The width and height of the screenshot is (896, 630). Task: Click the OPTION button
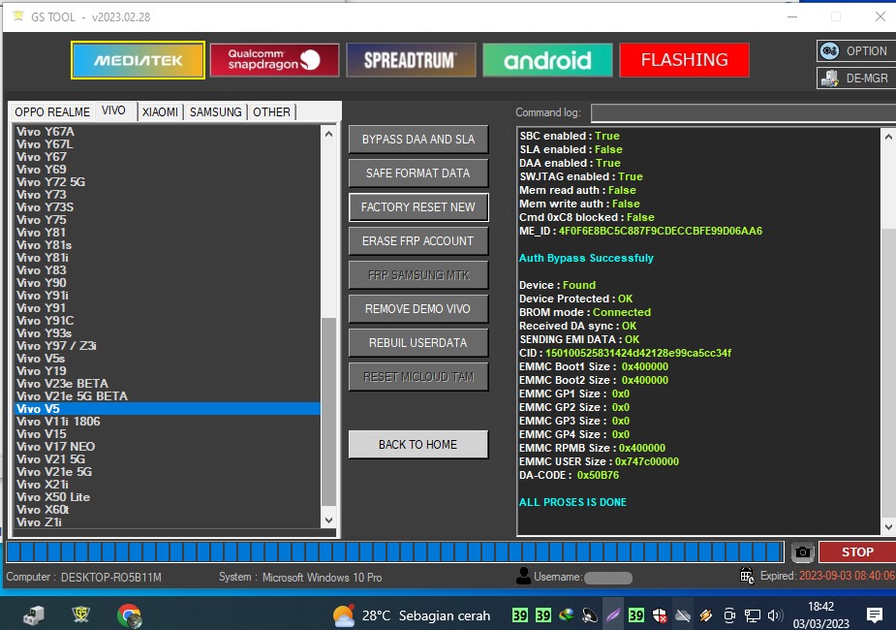click(x=856, y=50)
